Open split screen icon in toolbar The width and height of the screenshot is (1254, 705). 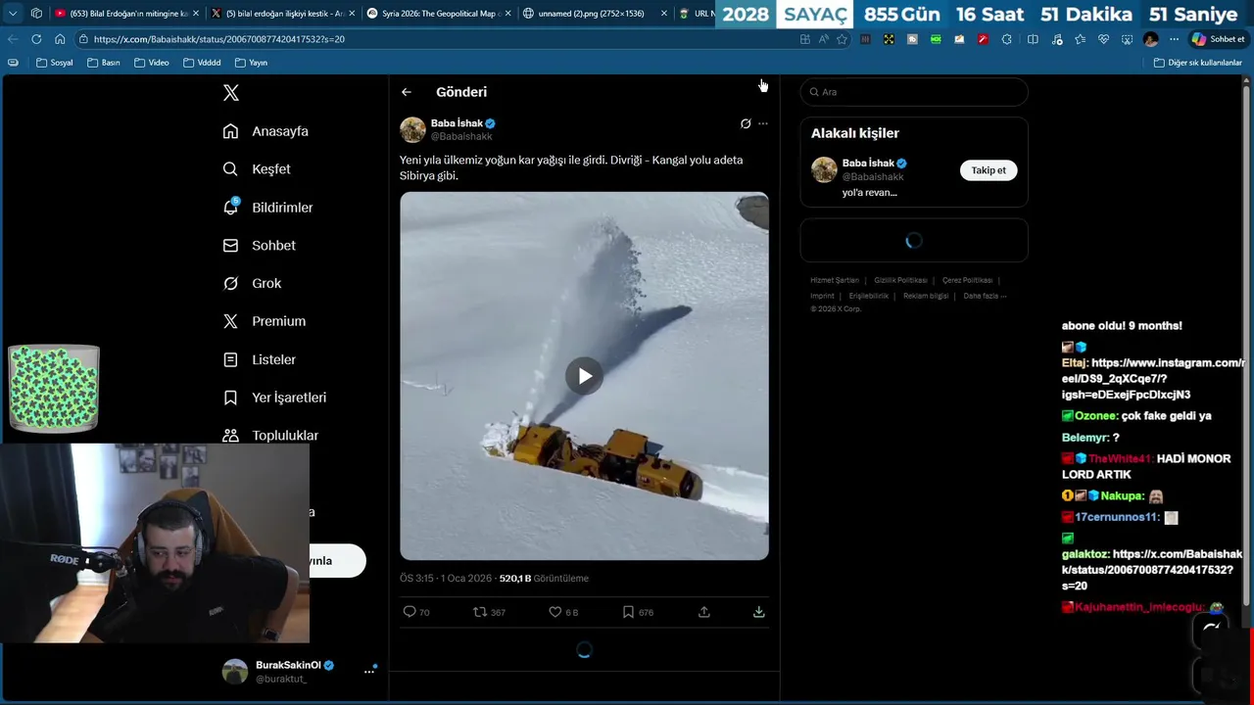point(1033,39)
